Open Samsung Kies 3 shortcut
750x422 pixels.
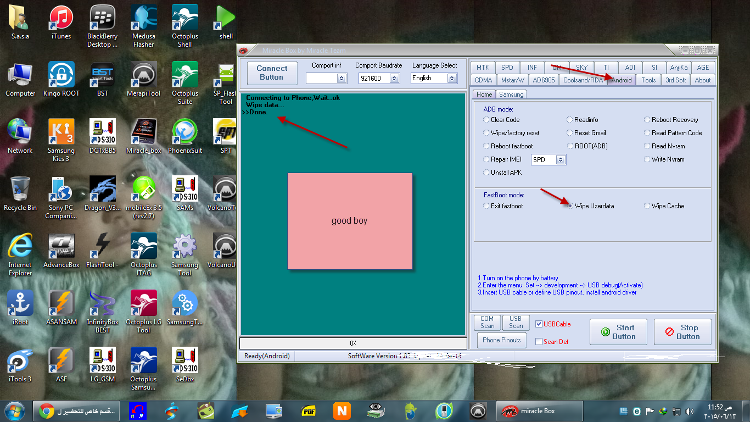pos(61,140)
